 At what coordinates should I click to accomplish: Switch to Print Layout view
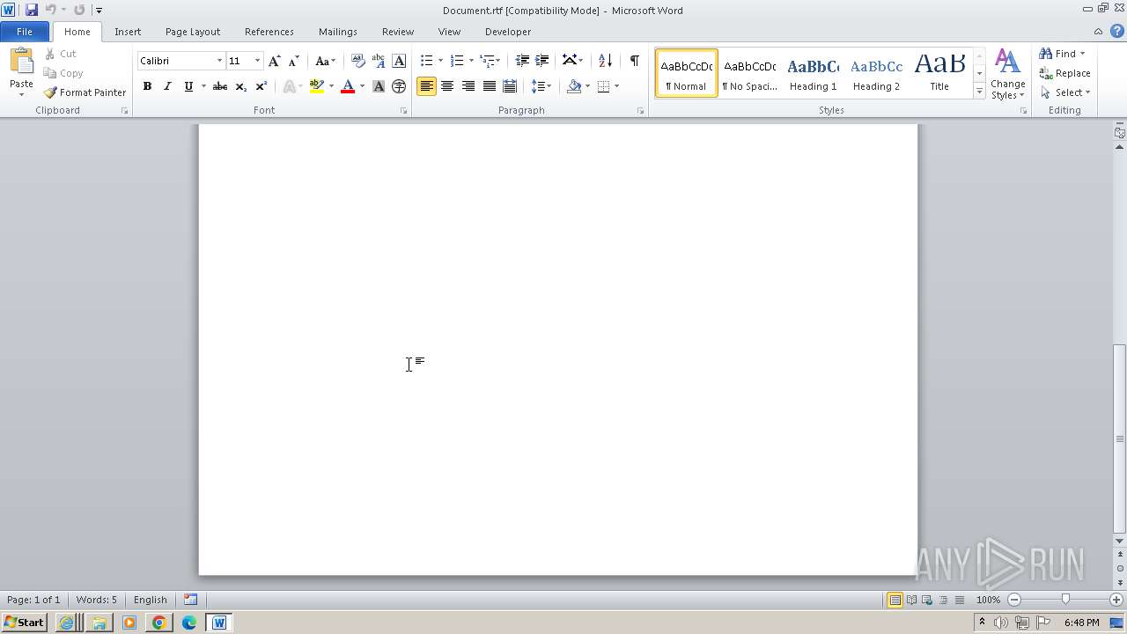coord(895,600)
